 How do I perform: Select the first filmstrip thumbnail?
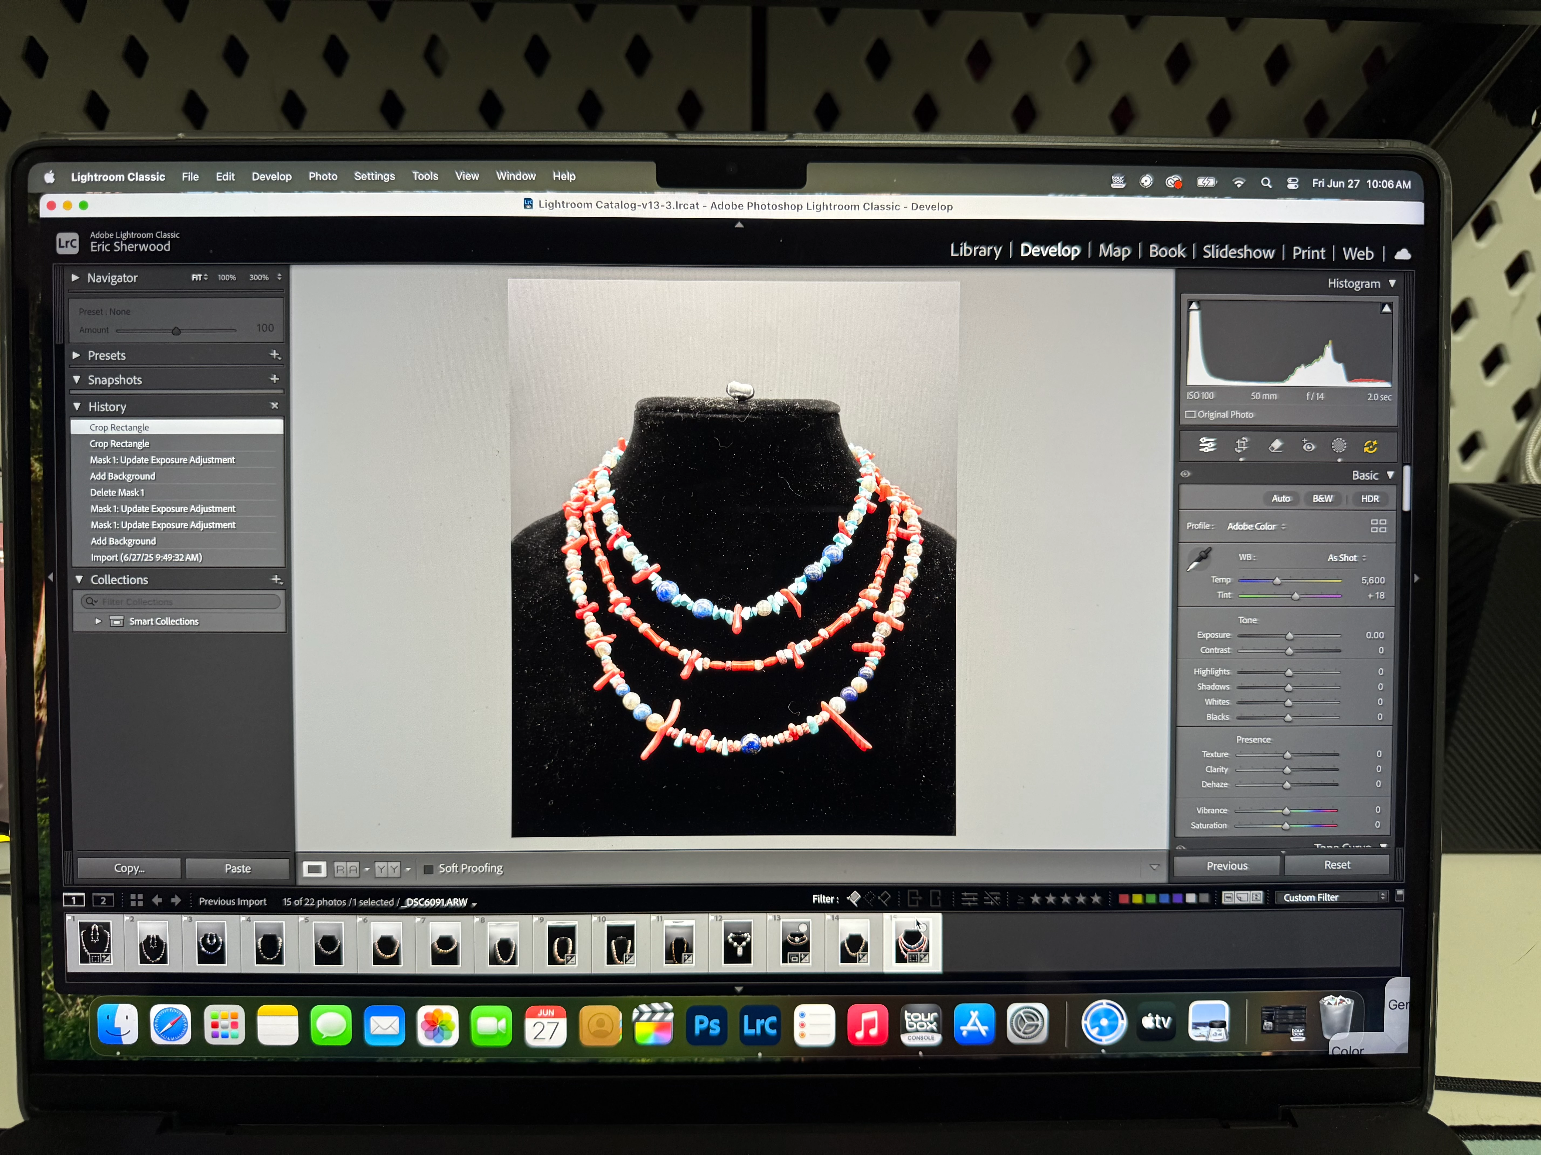pos(96,943)
